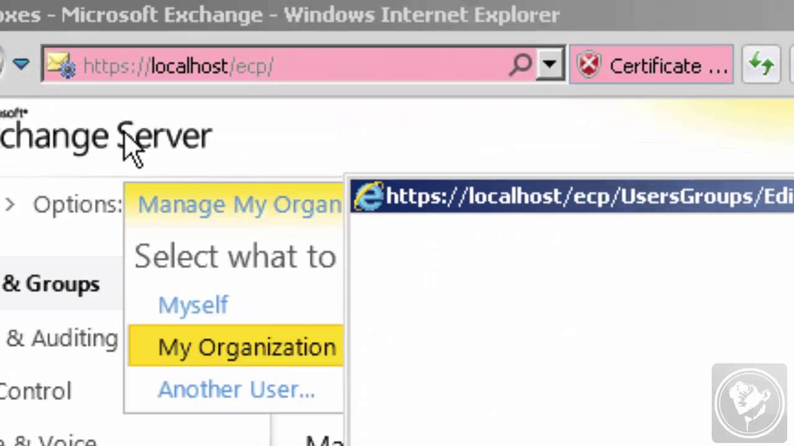Select Myself from the menu
This screenshot has width=794, height=446.
click(x=193, y=305)
